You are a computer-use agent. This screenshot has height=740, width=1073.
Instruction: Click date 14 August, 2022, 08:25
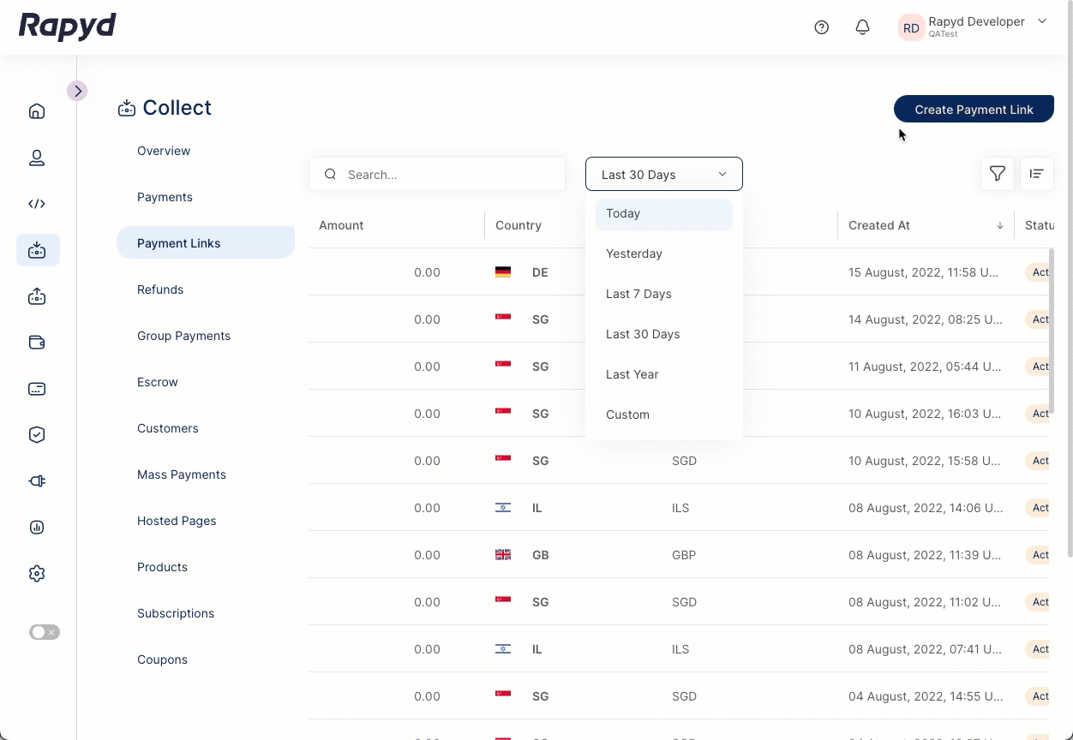tap(925, 319)
